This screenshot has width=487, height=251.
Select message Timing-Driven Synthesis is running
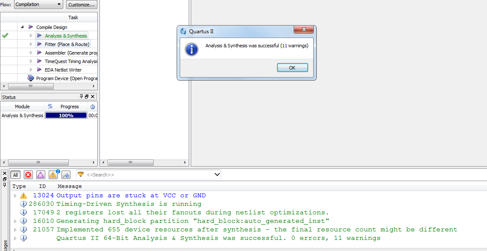coord(129,204)
